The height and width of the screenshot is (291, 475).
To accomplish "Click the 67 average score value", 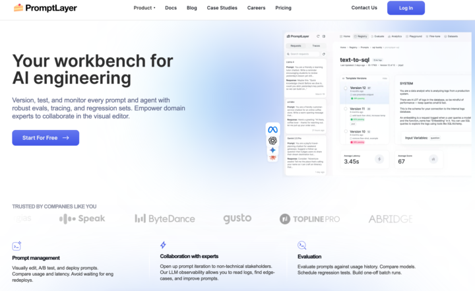I will point(401,162).
